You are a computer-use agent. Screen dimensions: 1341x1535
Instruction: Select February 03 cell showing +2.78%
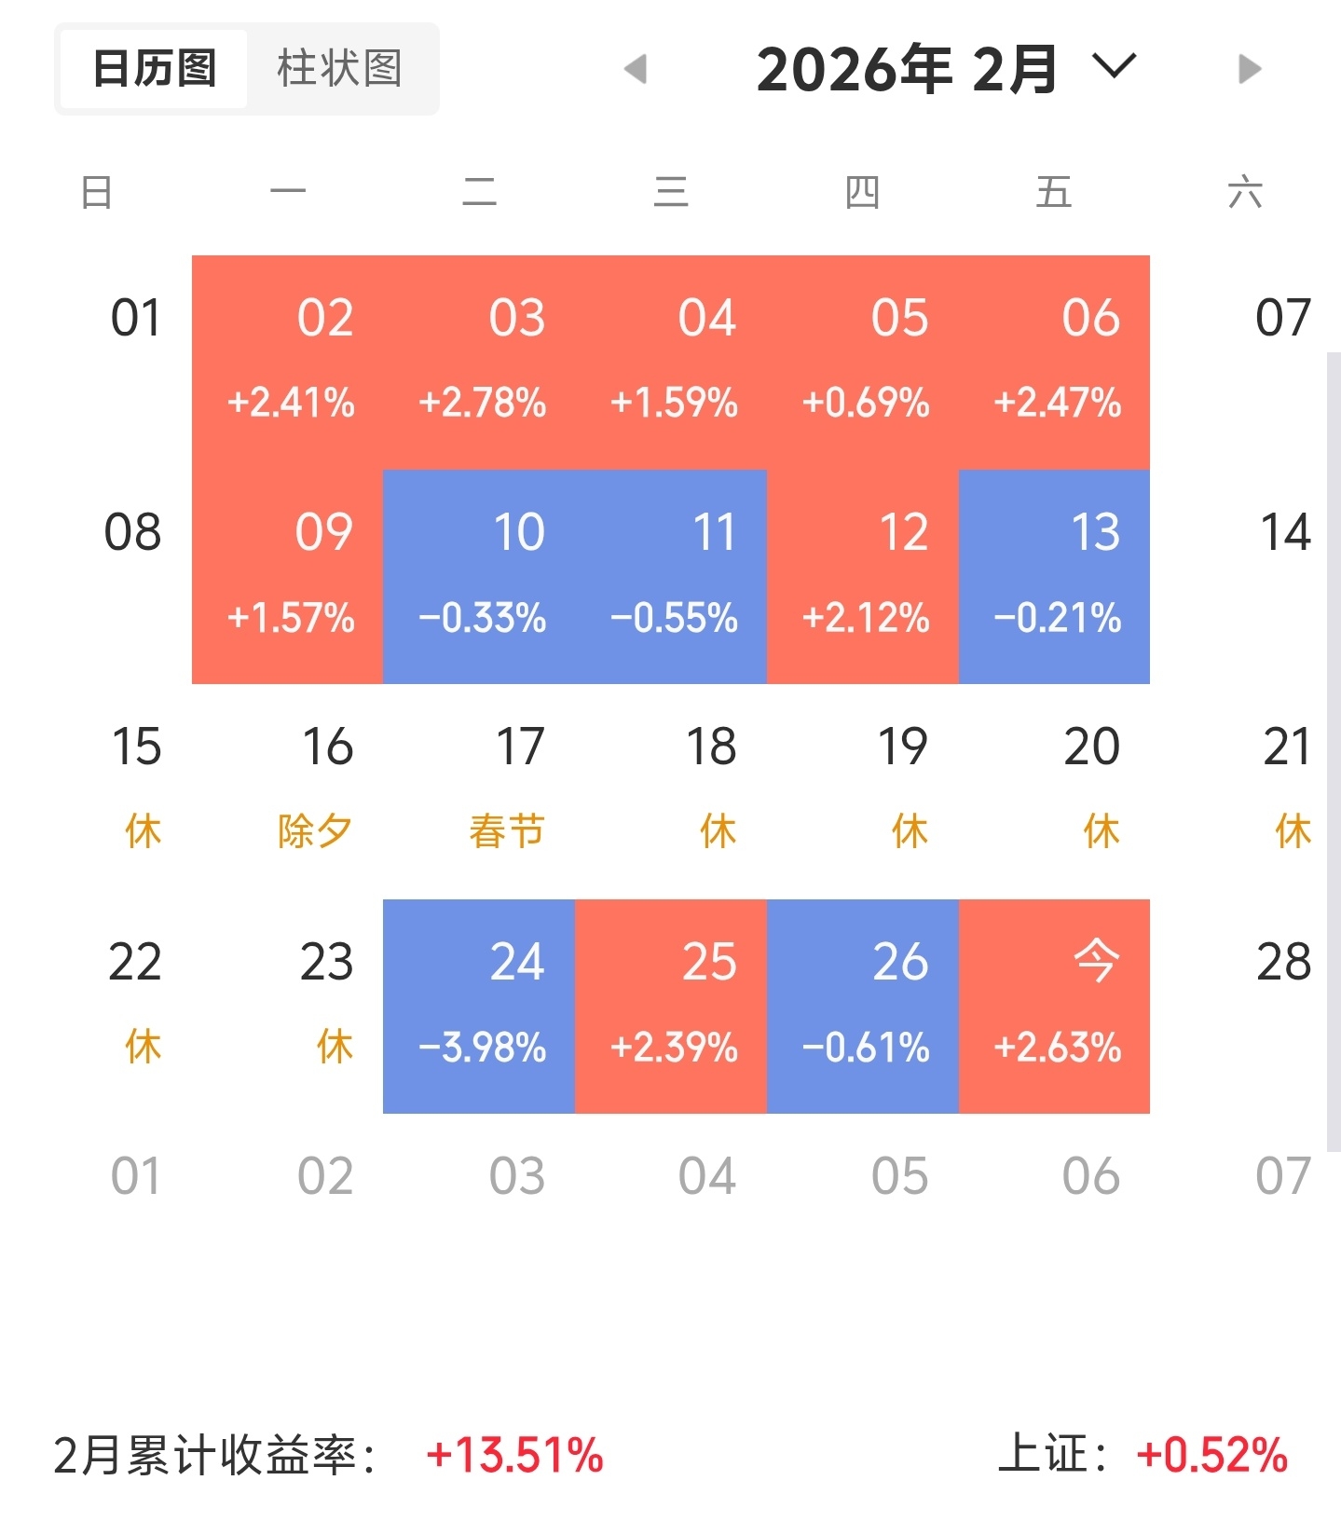[479, 362]
